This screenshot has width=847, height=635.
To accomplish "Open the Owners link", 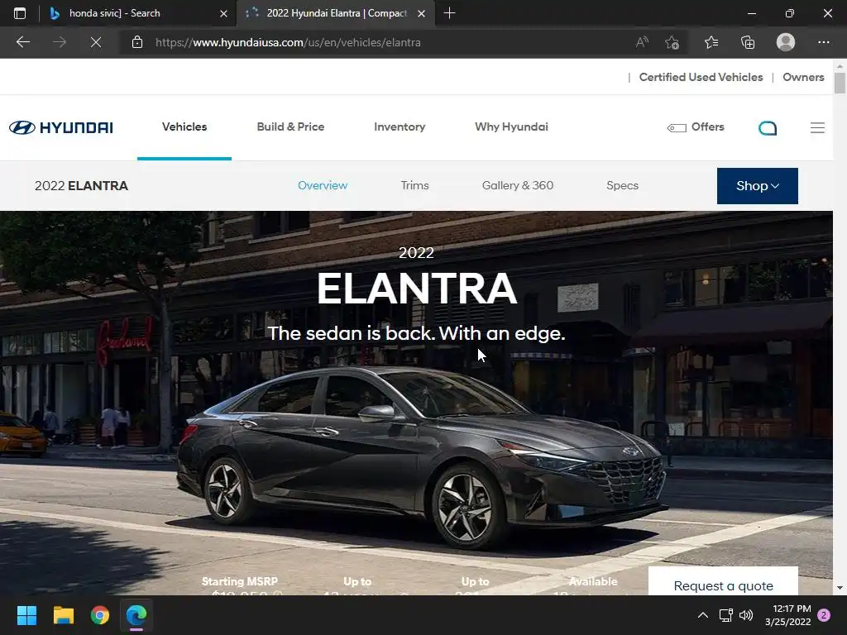I will pos(803,77).
